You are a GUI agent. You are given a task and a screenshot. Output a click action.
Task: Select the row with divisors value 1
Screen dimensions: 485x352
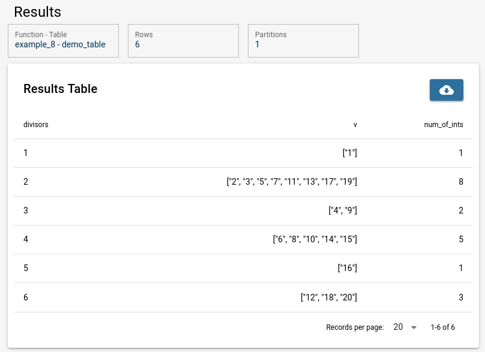244,153
